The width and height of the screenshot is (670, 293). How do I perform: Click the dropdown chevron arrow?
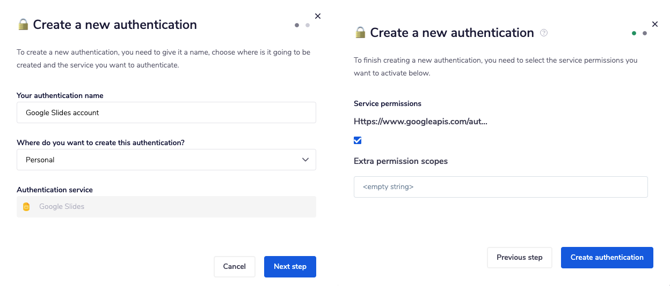[305, 160]
